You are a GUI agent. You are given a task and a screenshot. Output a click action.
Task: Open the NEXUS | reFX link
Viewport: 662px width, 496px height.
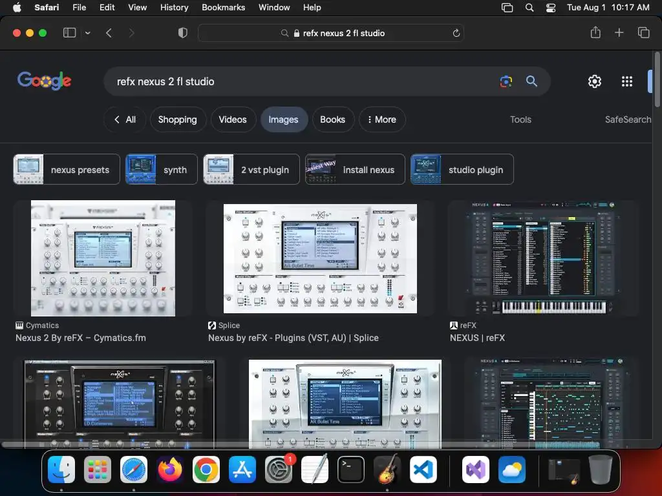pos(477,338)
